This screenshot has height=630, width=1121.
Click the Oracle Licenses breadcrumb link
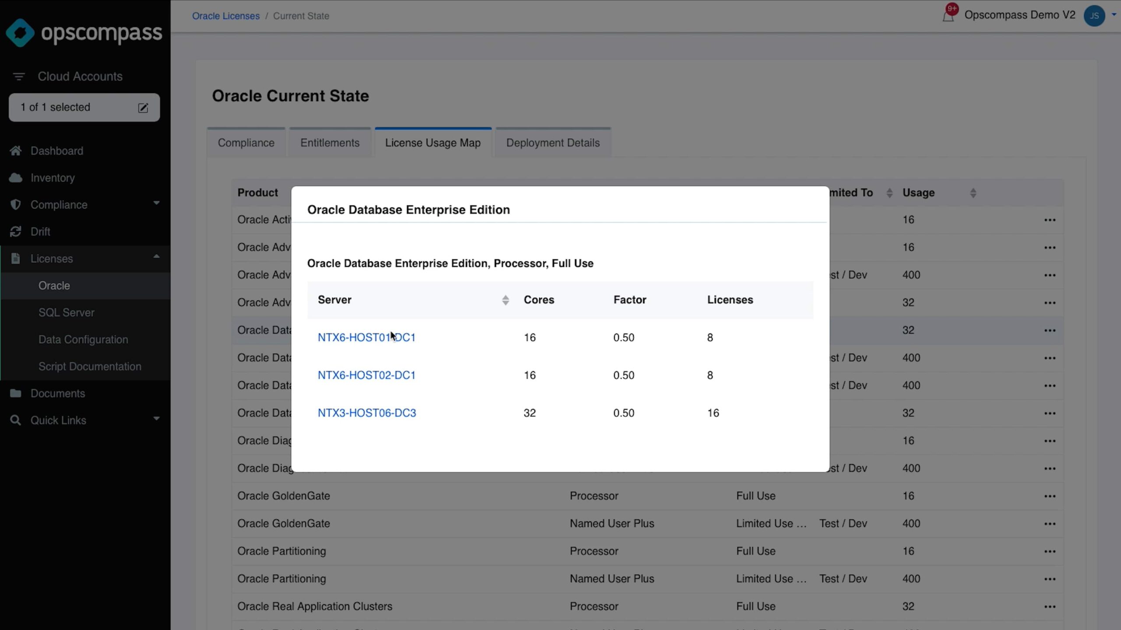click(x=226, y=16)
